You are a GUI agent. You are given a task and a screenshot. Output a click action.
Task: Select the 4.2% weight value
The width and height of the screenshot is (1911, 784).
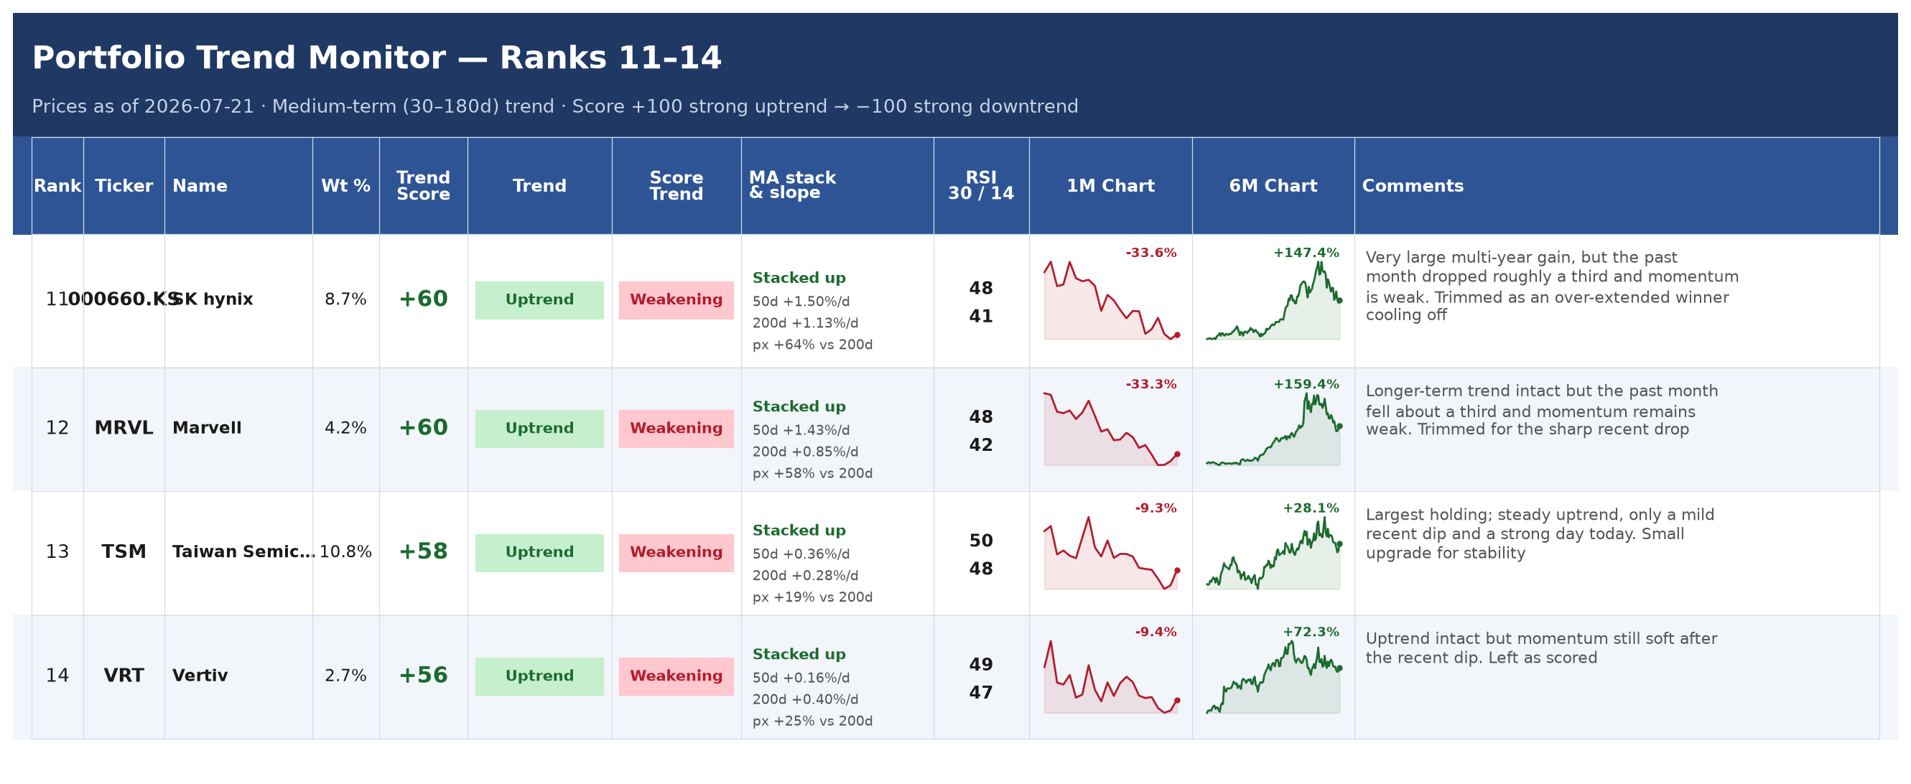[x=345, y=429]
